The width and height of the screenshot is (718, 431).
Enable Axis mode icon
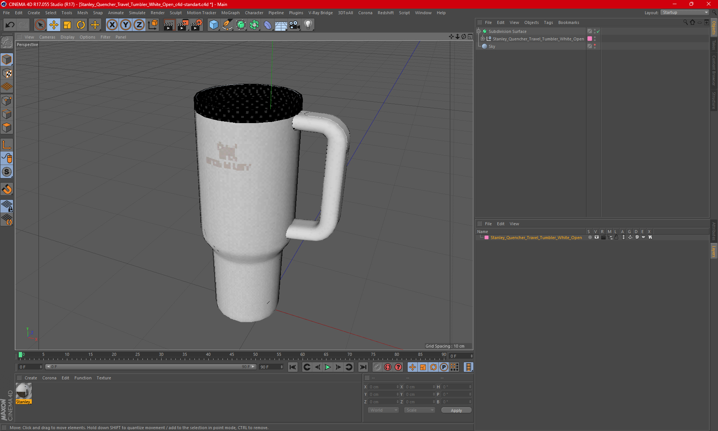(7, 145)
